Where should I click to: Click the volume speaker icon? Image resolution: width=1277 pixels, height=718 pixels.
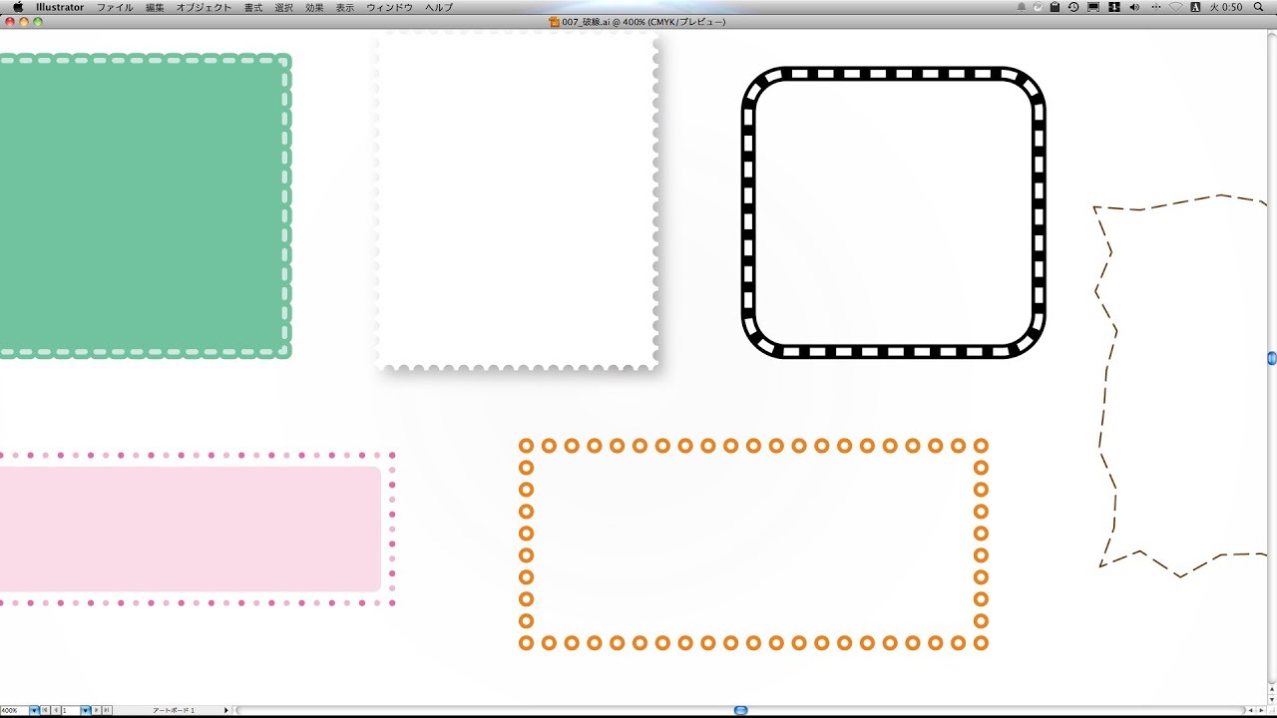(1134, 7)
